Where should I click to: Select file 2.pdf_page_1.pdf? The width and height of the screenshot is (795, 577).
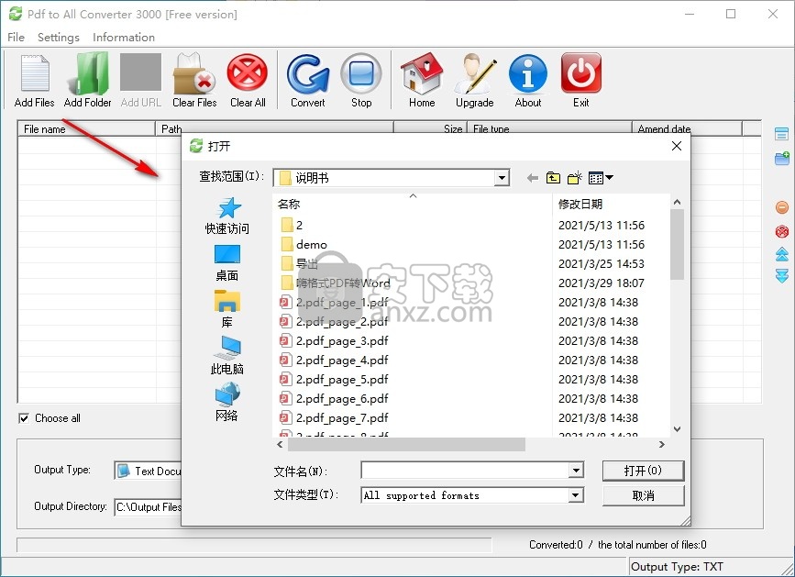[x=334, y=302]
